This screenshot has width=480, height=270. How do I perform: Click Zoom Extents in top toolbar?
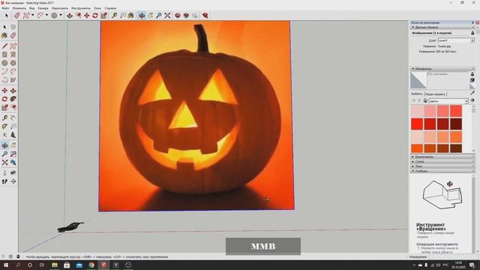(167, 15)
